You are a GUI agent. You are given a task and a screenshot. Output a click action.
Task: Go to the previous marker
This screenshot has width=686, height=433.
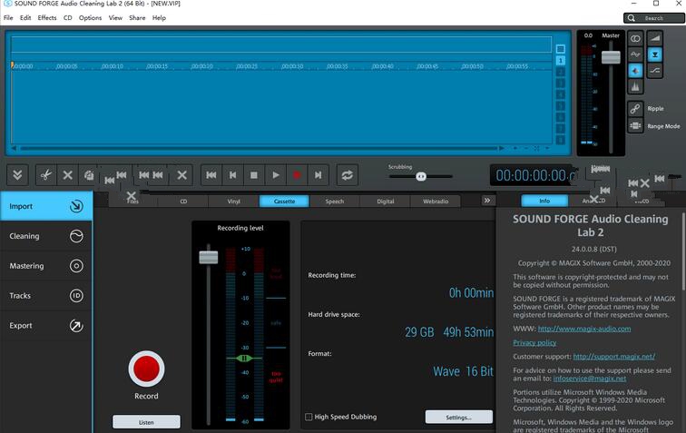(232, 175)
